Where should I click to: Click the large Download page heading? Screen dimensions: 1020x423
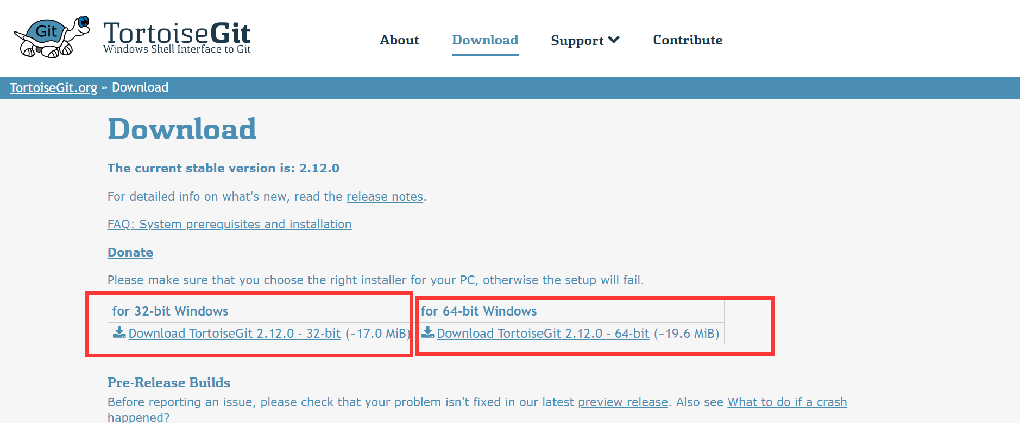[x=182, y=129]
